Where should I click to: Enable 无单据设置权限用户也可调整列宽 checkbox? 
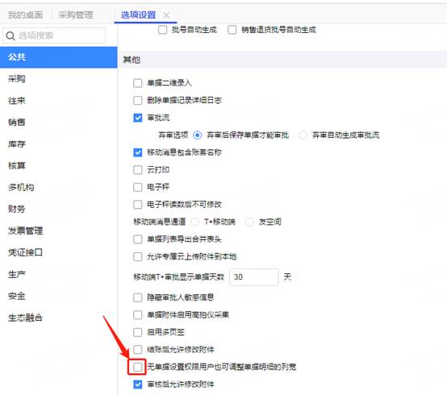(x=138, y=367)
